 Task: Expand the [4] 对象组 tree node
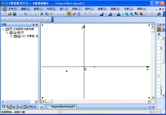(11, 36)
